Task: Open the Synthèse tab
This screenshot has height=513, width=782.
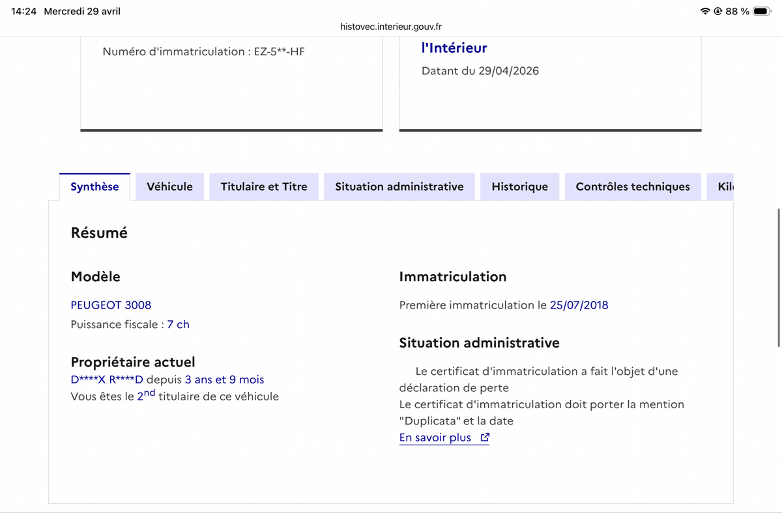Action: point(94,187)
